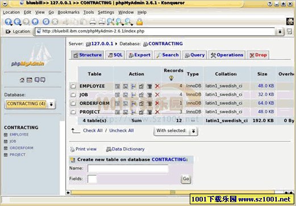
Task: Check the EMPLOYEE table checkbox
Action: [73, 86]
